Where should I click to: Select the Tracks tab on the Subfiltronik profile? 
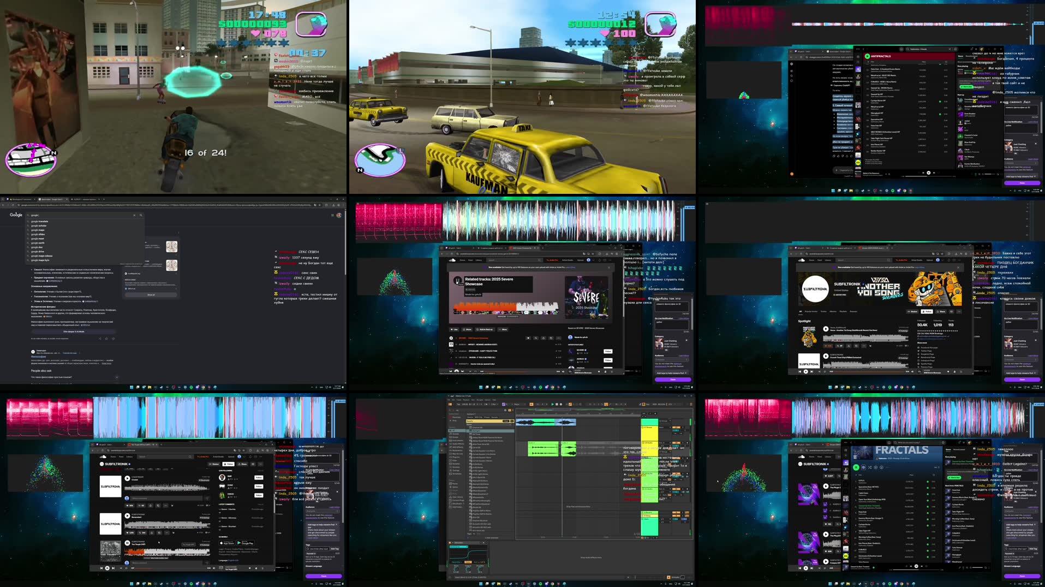click(823, 311)
